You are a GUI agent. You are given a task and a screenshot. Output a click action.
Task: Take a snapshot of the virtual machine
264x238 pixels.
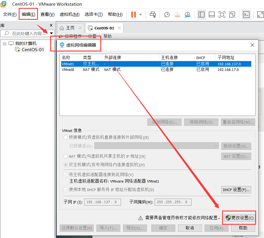167,15
